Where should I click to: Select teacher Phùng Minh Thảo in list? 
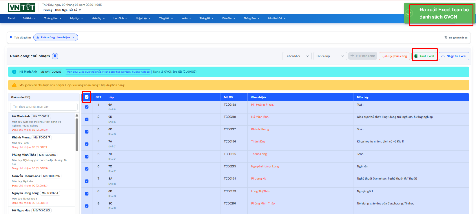click(42, 161)
